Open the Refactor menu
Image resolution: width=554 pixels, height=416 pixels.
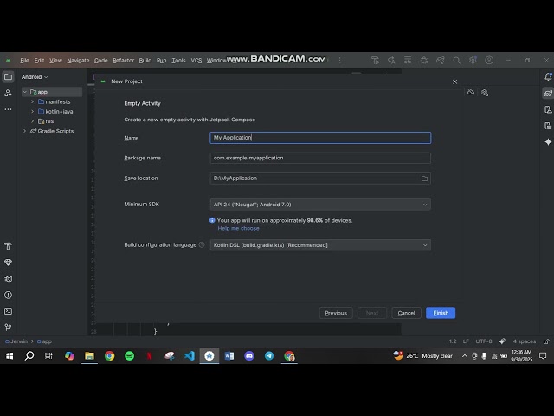coord(123,61)
